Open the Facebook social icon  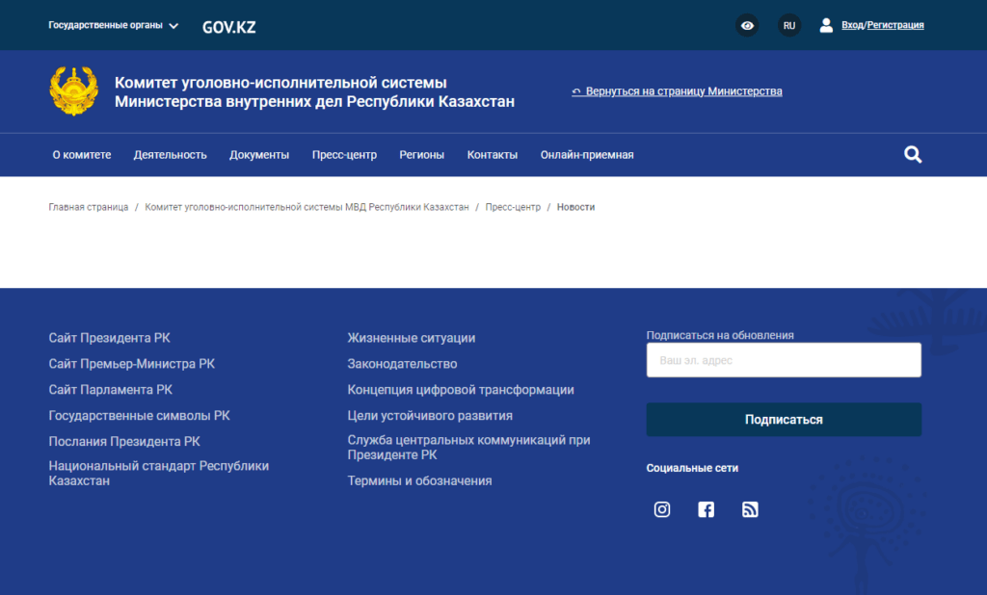pyautogui.click(x=707, y=509)
